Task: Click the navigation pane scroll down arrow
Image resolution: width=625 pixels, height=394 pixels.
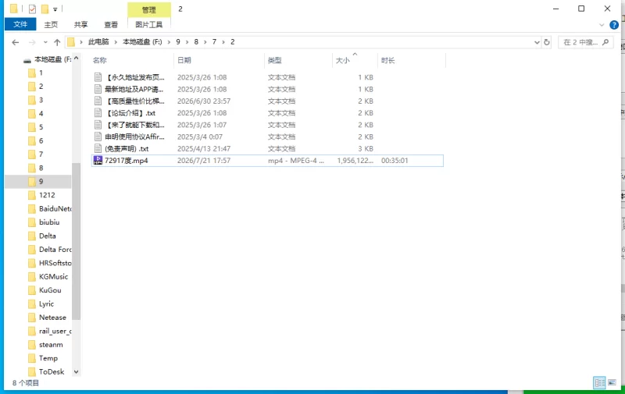Action: click(76, 372)
